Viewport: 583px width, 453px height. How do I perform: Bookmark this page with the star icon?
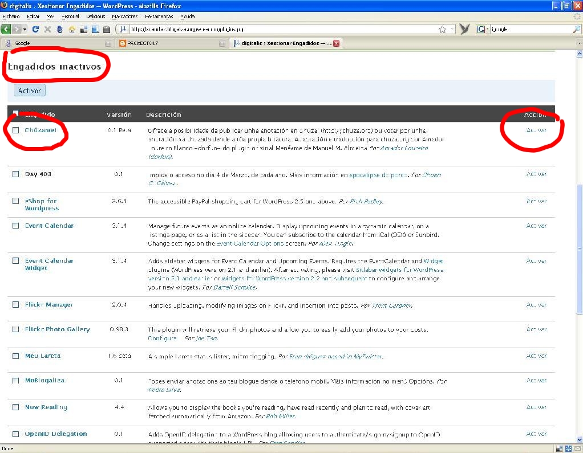pyautogui.click(x=442, y=29)
